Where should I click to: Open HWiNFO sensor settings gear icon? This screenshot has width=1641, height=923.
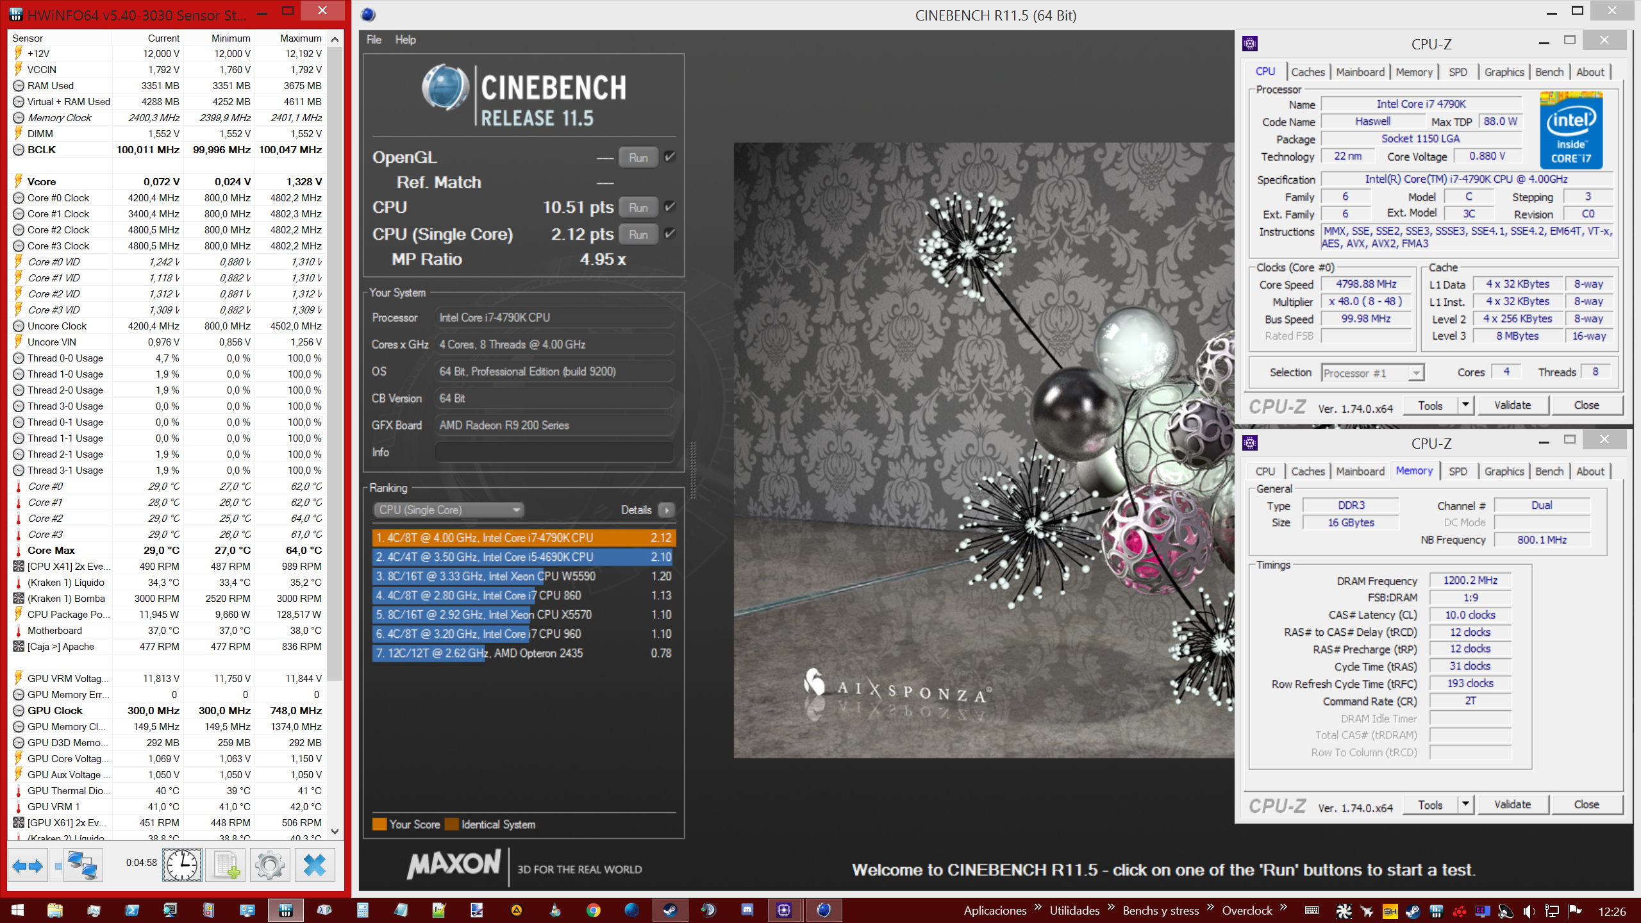tap(270, 866)
